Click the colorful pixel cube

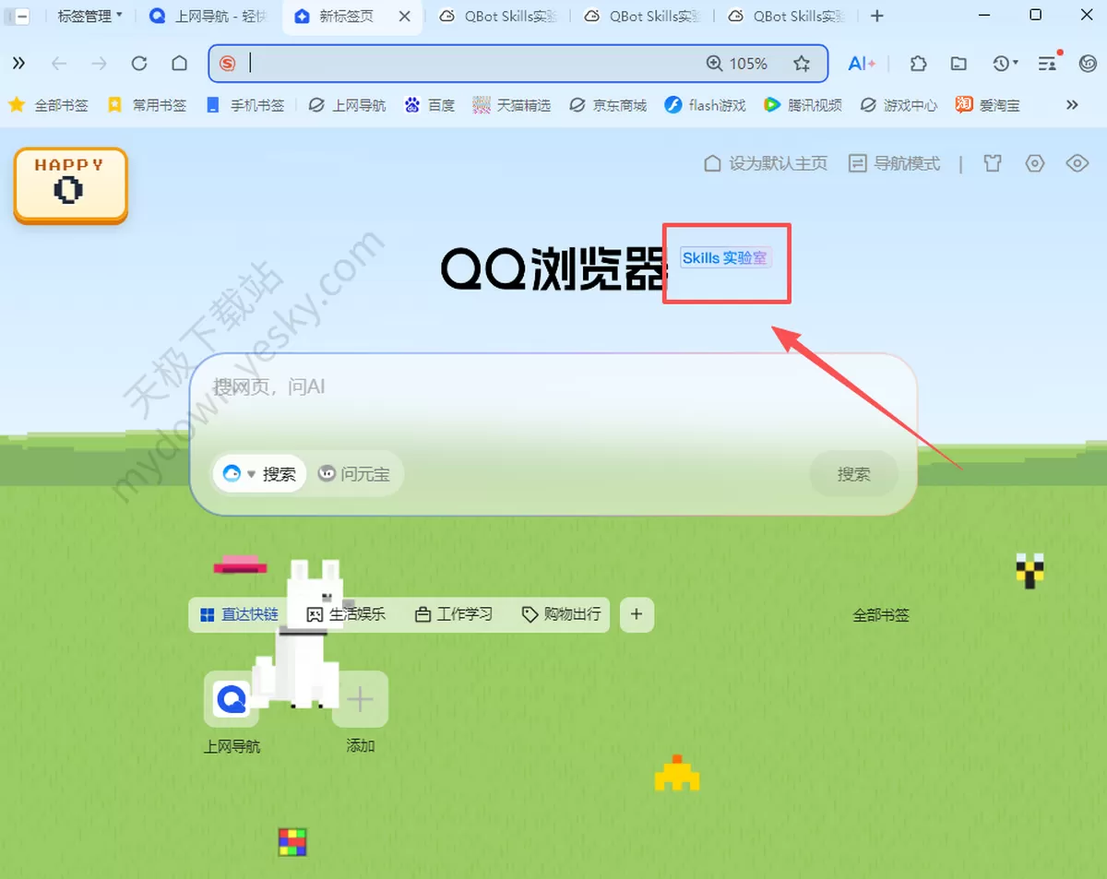click(x=292, y=842)
